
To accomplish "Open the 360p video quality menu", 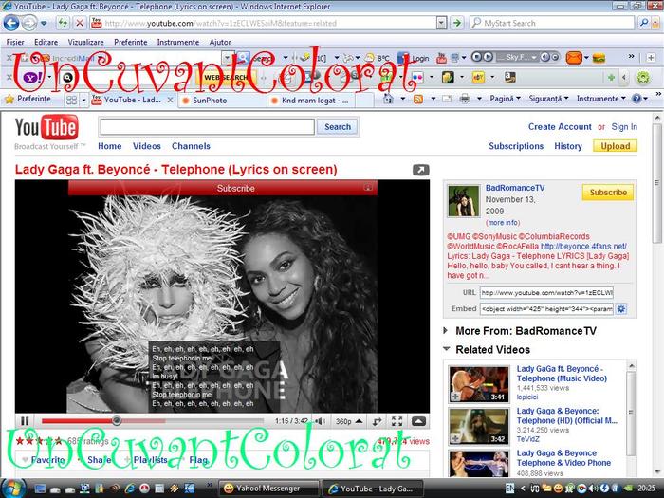I will tap(348, 421).
